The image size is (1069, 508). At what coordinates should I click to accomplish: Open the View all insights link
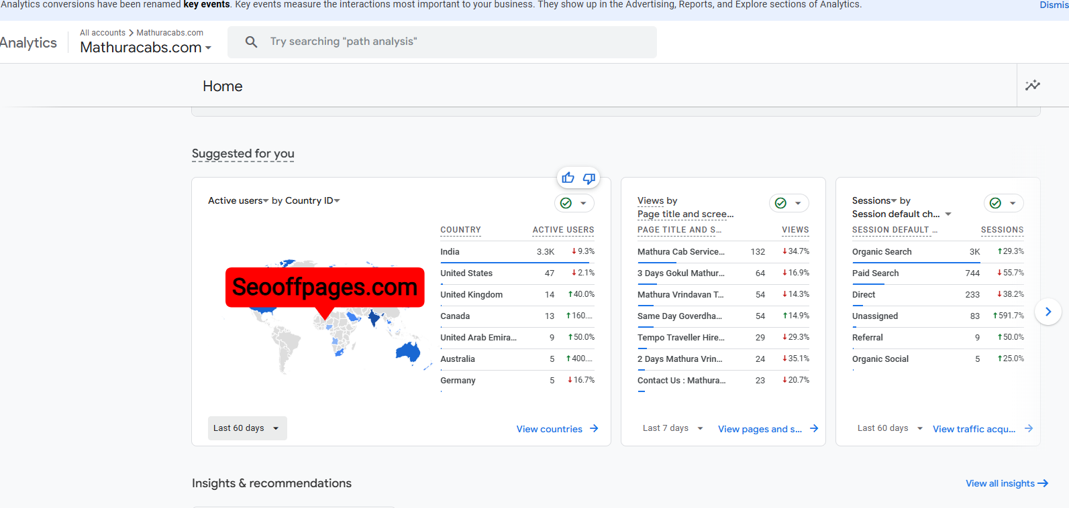pyautogui.click(x=1006, y=483)
